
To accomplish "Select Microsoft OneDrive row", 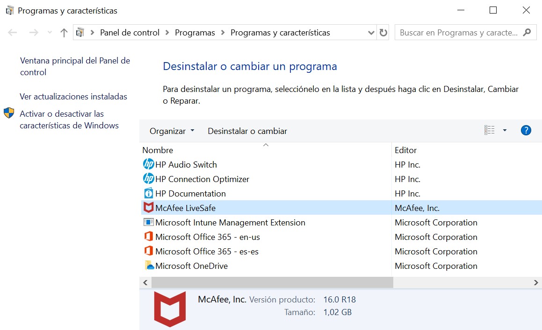I will (x=341, y=266).
